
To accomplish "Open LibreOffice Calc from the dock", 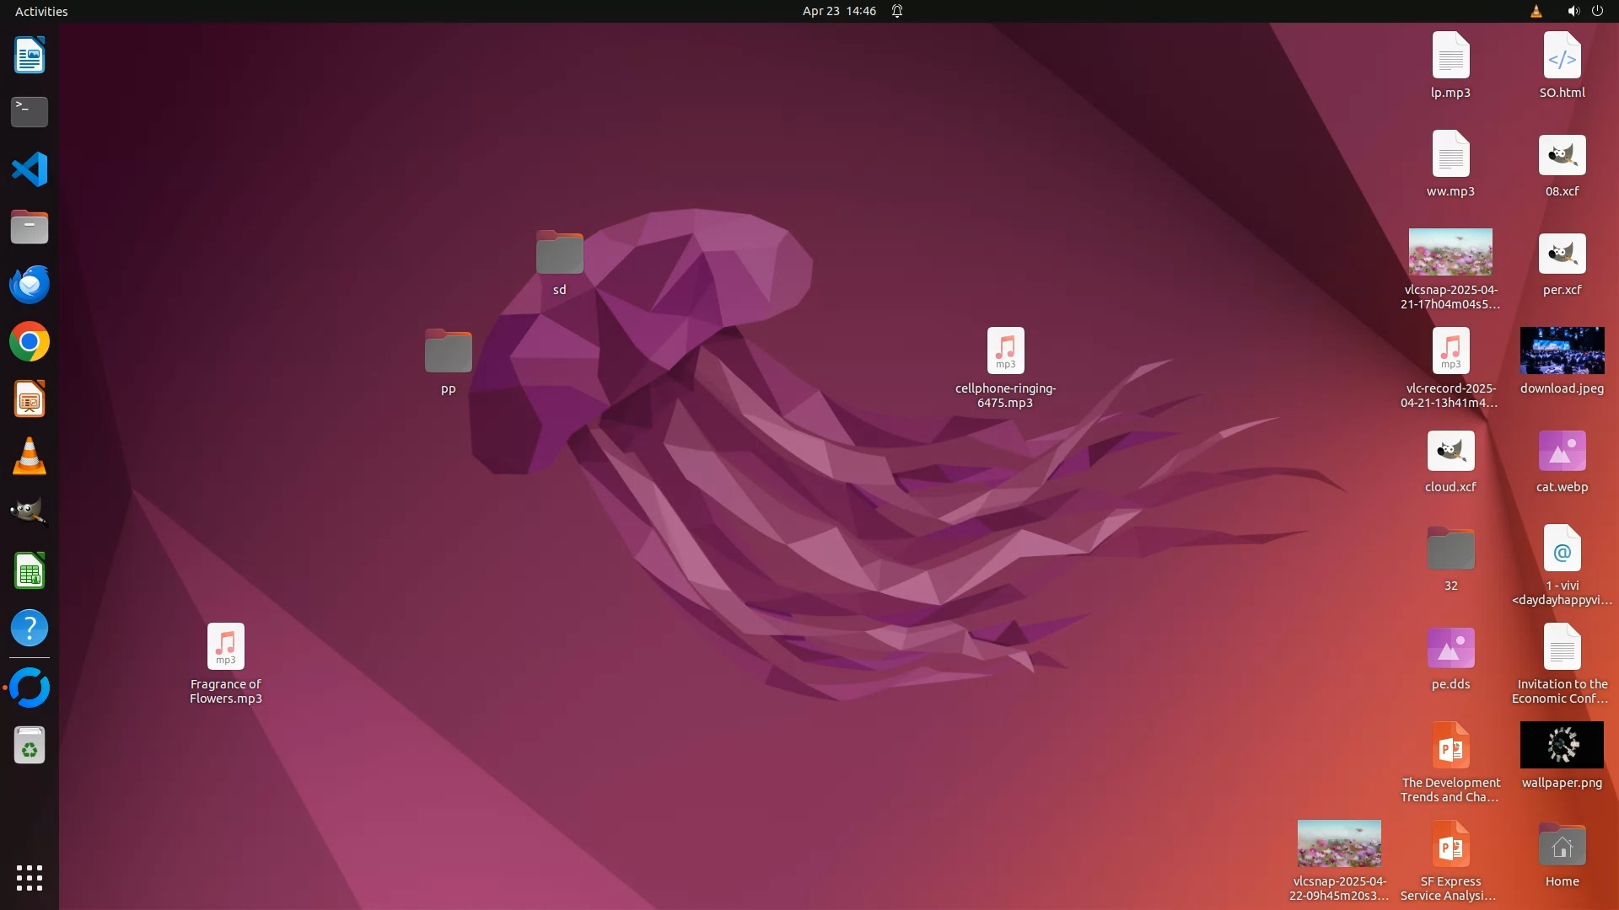I will (30, 572).
